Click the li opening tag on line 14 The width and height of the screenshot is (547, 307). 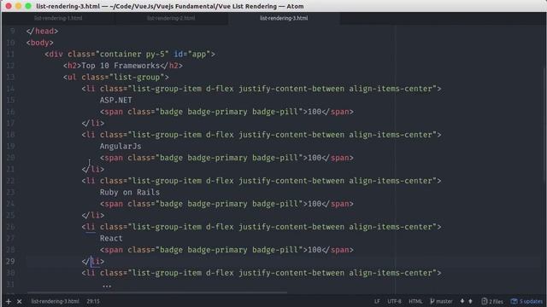tap(262, 89)
